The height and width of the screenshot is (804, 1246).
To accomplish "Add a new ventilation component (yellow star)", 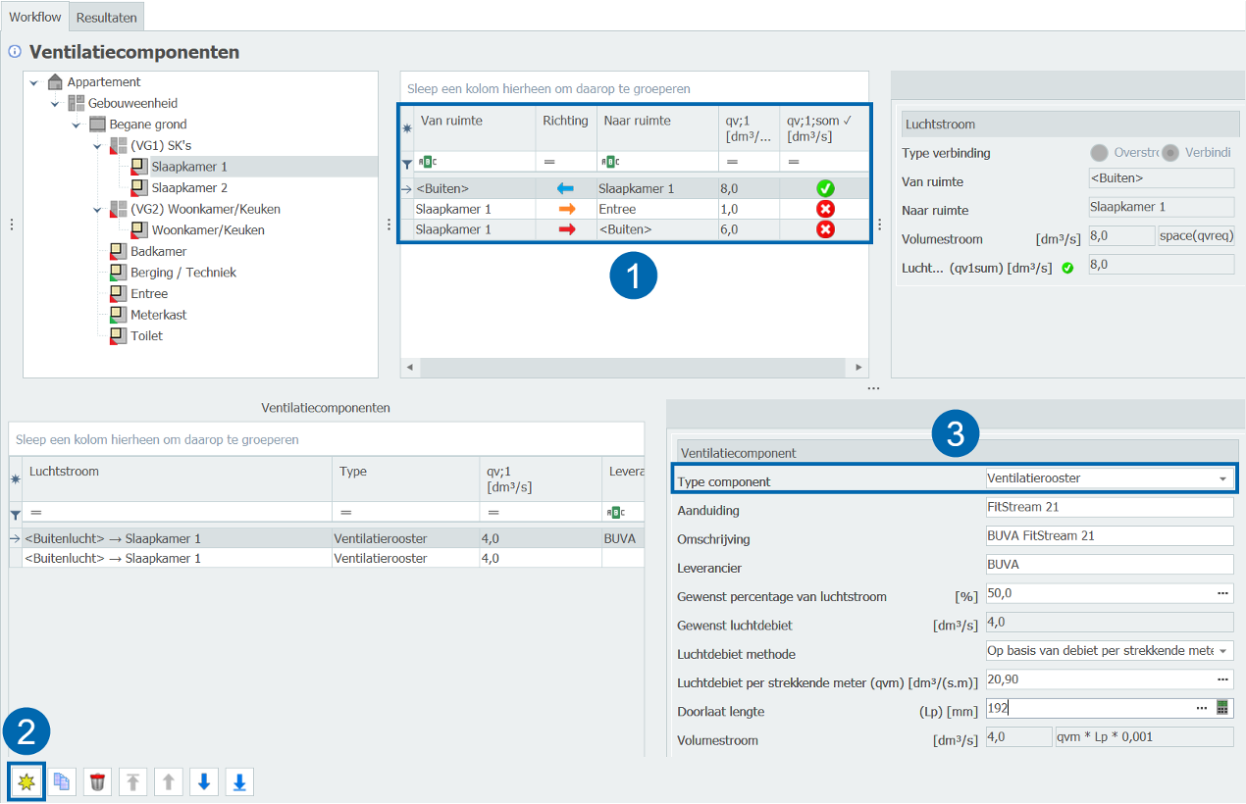I will pos(26,781).
